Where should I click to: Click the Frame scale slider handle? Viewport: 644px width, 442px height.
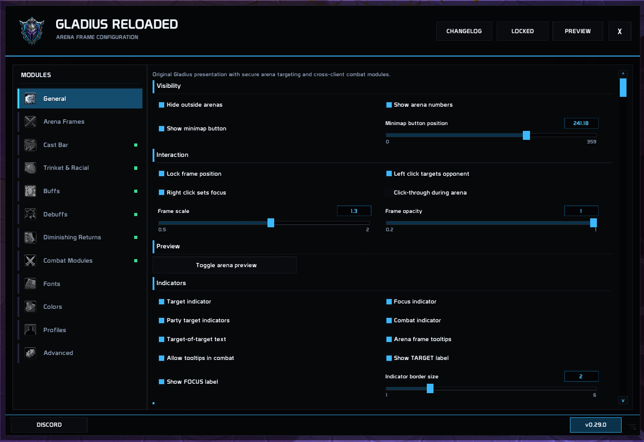(271, 223)
